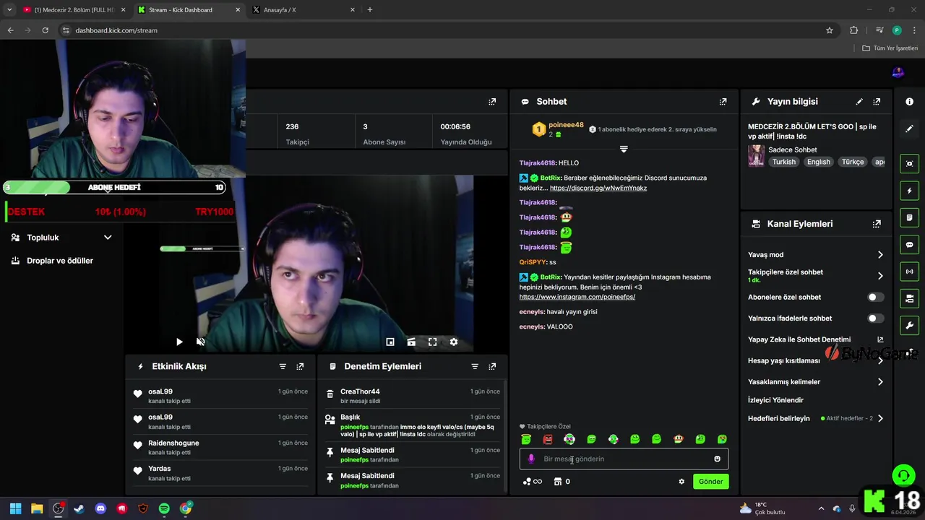Viewport: 925px width, 520px height.
Task: Play the stream preview
Action: pyautogui.click(x=179, y=342)
